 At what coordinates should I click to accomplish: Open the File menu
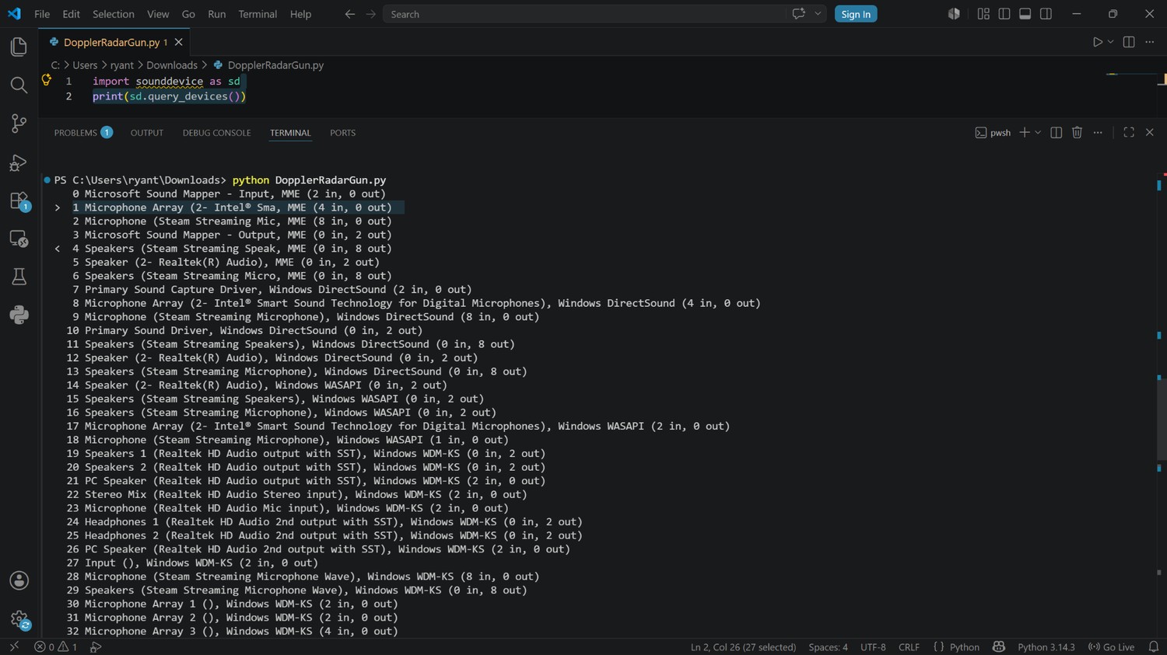[x=42, y=14]
